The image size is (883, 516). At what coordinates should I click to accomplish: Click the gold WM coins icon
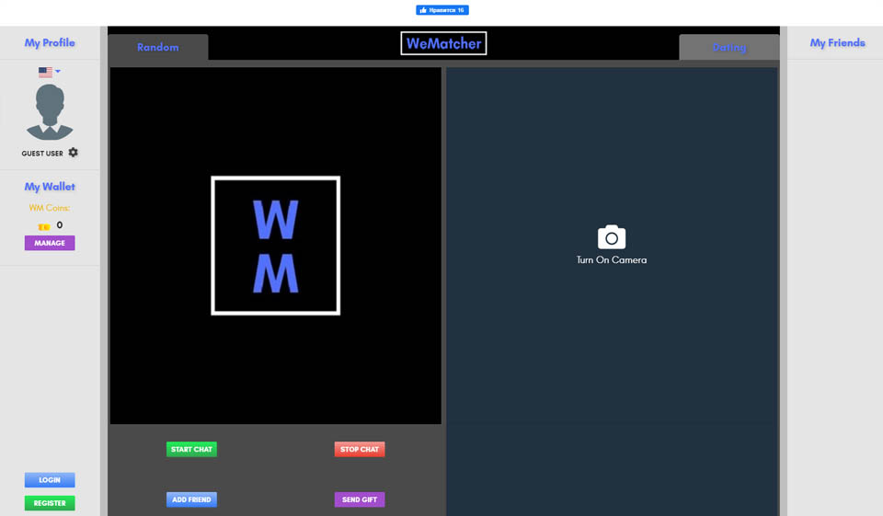42,226
